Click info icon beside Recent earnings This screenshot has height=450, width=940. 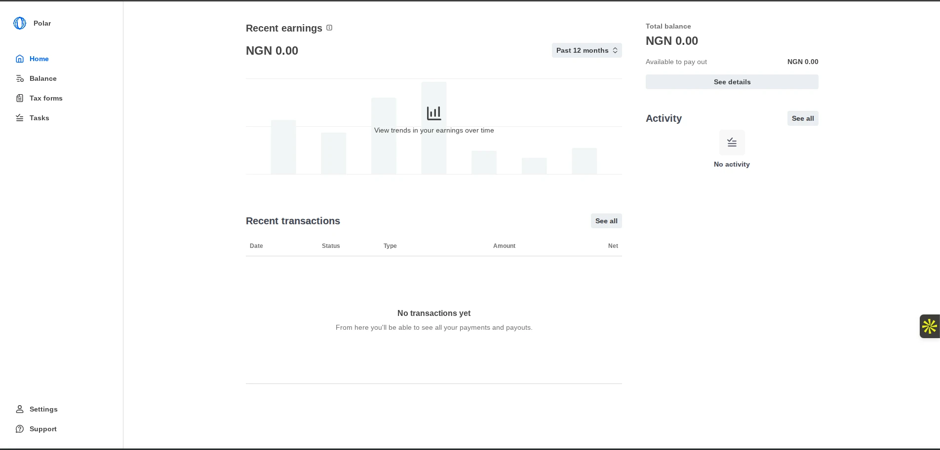(x=329, y=28)
